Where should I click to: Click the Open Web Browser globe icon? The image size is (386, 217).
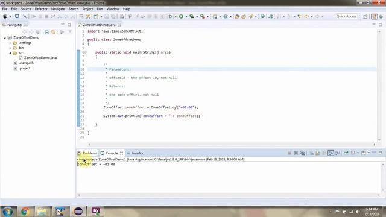(x=263, y=16)
